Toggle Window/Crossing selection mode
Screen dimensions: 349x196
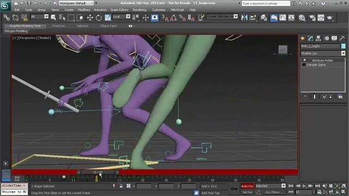tap(80, 17)
